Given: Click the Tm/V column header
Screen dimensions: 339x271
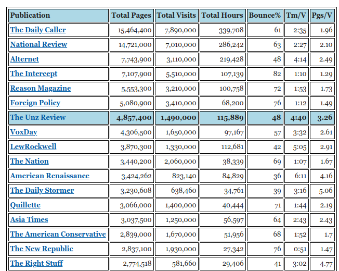Looking at the screenshot, I should pyautogui.click(x=296, y=16).
